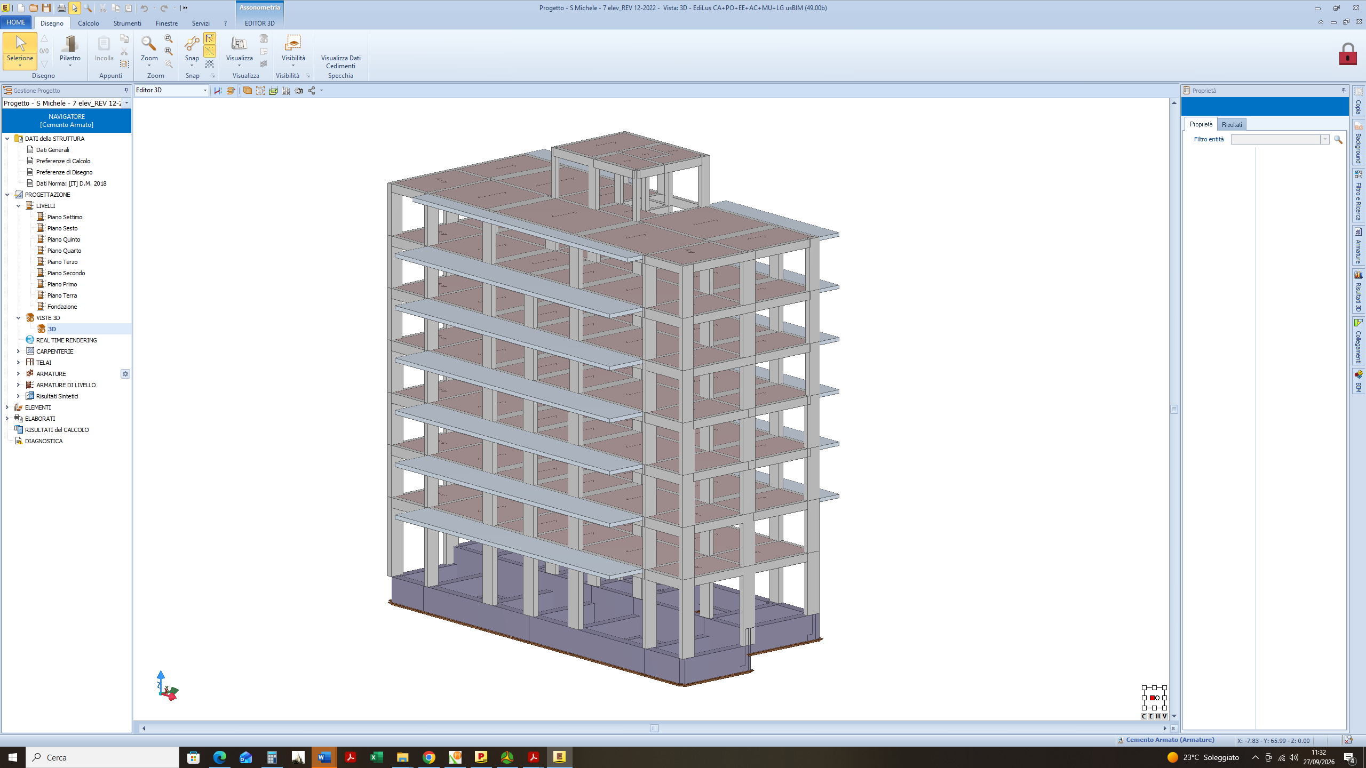
Task: Open the Armature vertical side panel
Action: 1358,246
